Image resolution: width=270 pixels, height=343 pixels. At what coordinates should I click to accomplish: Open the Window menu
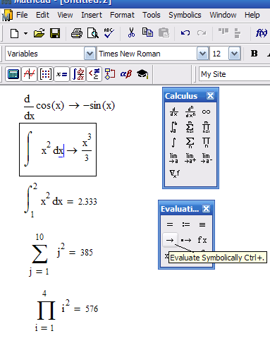point(223,15)
